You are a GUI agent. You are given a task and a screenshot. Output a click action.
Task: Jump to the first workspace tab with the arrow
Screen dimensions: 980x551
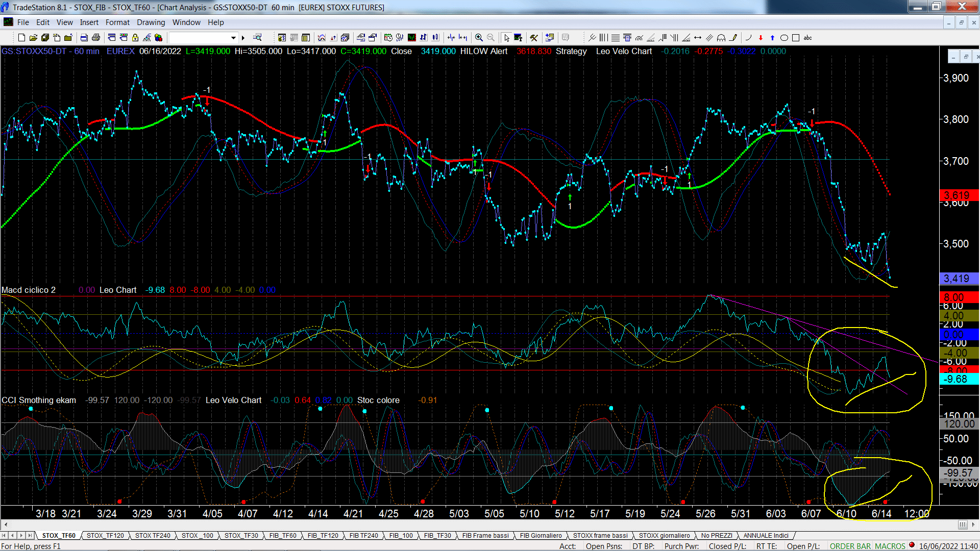(x=4, y=536)
